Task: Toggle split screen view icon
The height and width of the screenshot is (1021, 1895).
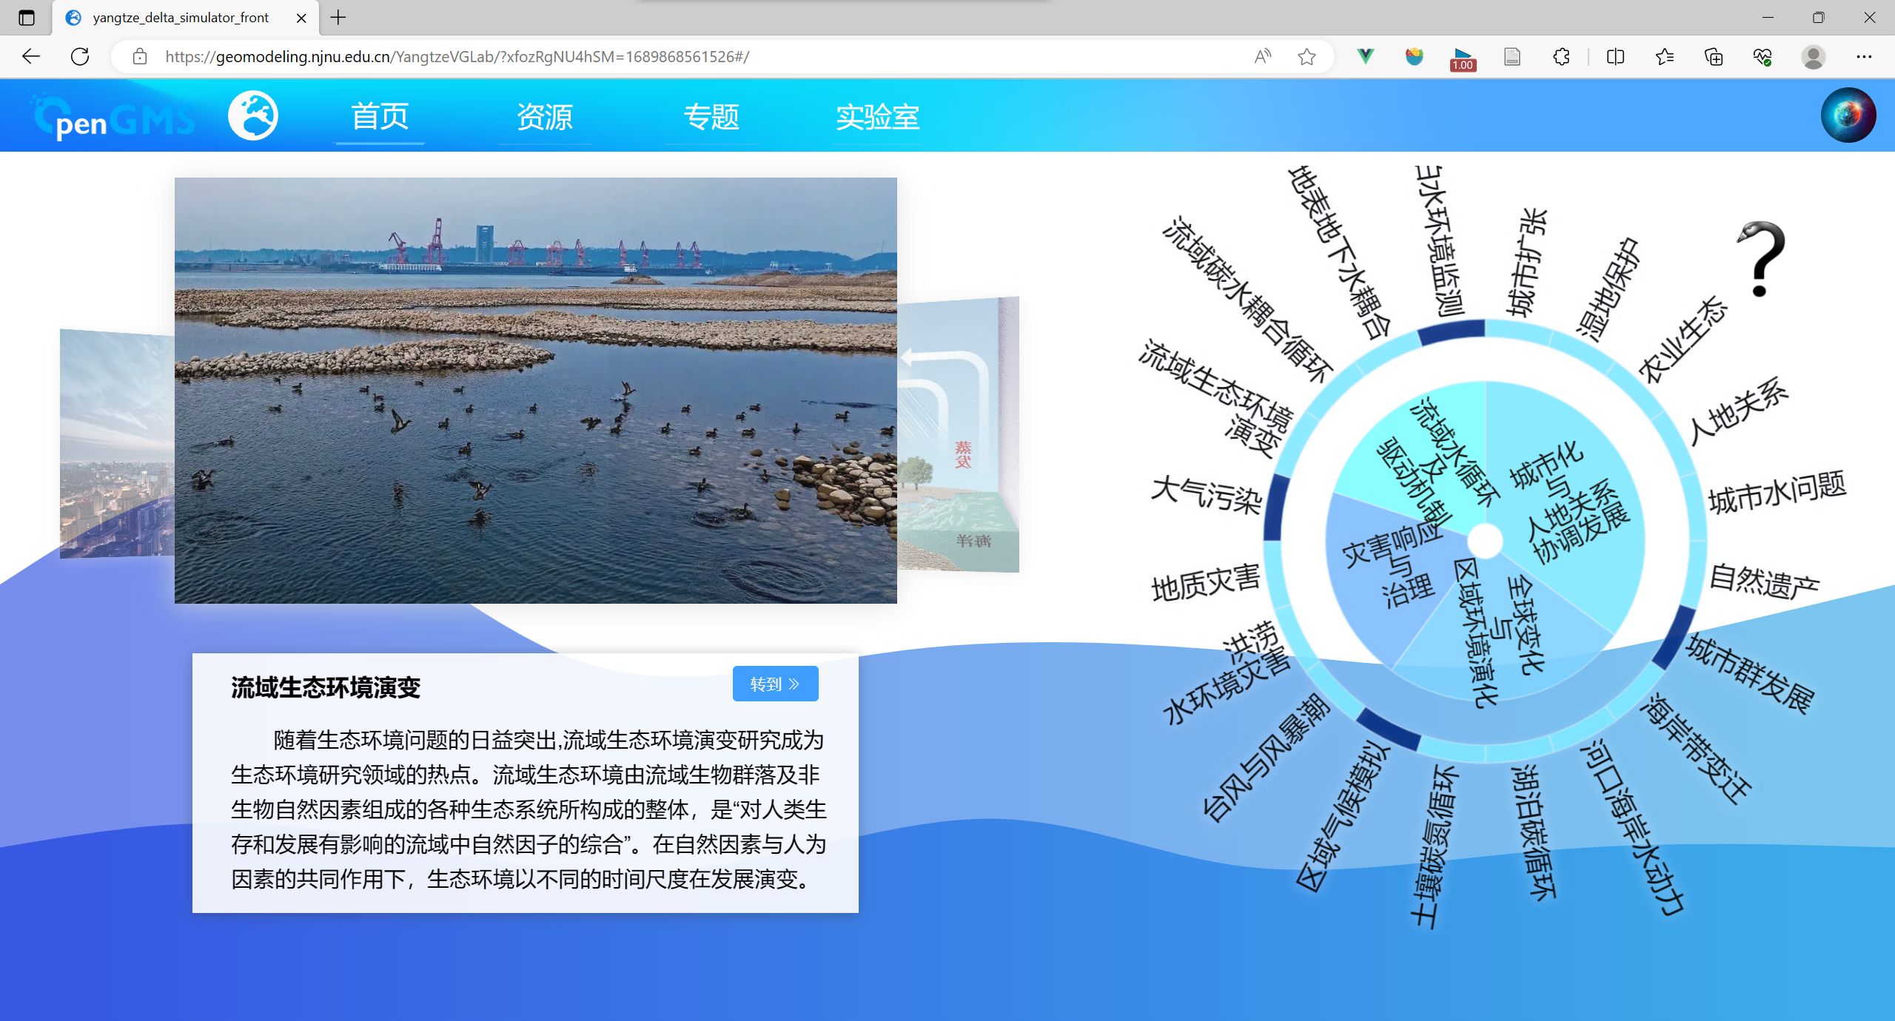Action: (x=1615, y=57)
